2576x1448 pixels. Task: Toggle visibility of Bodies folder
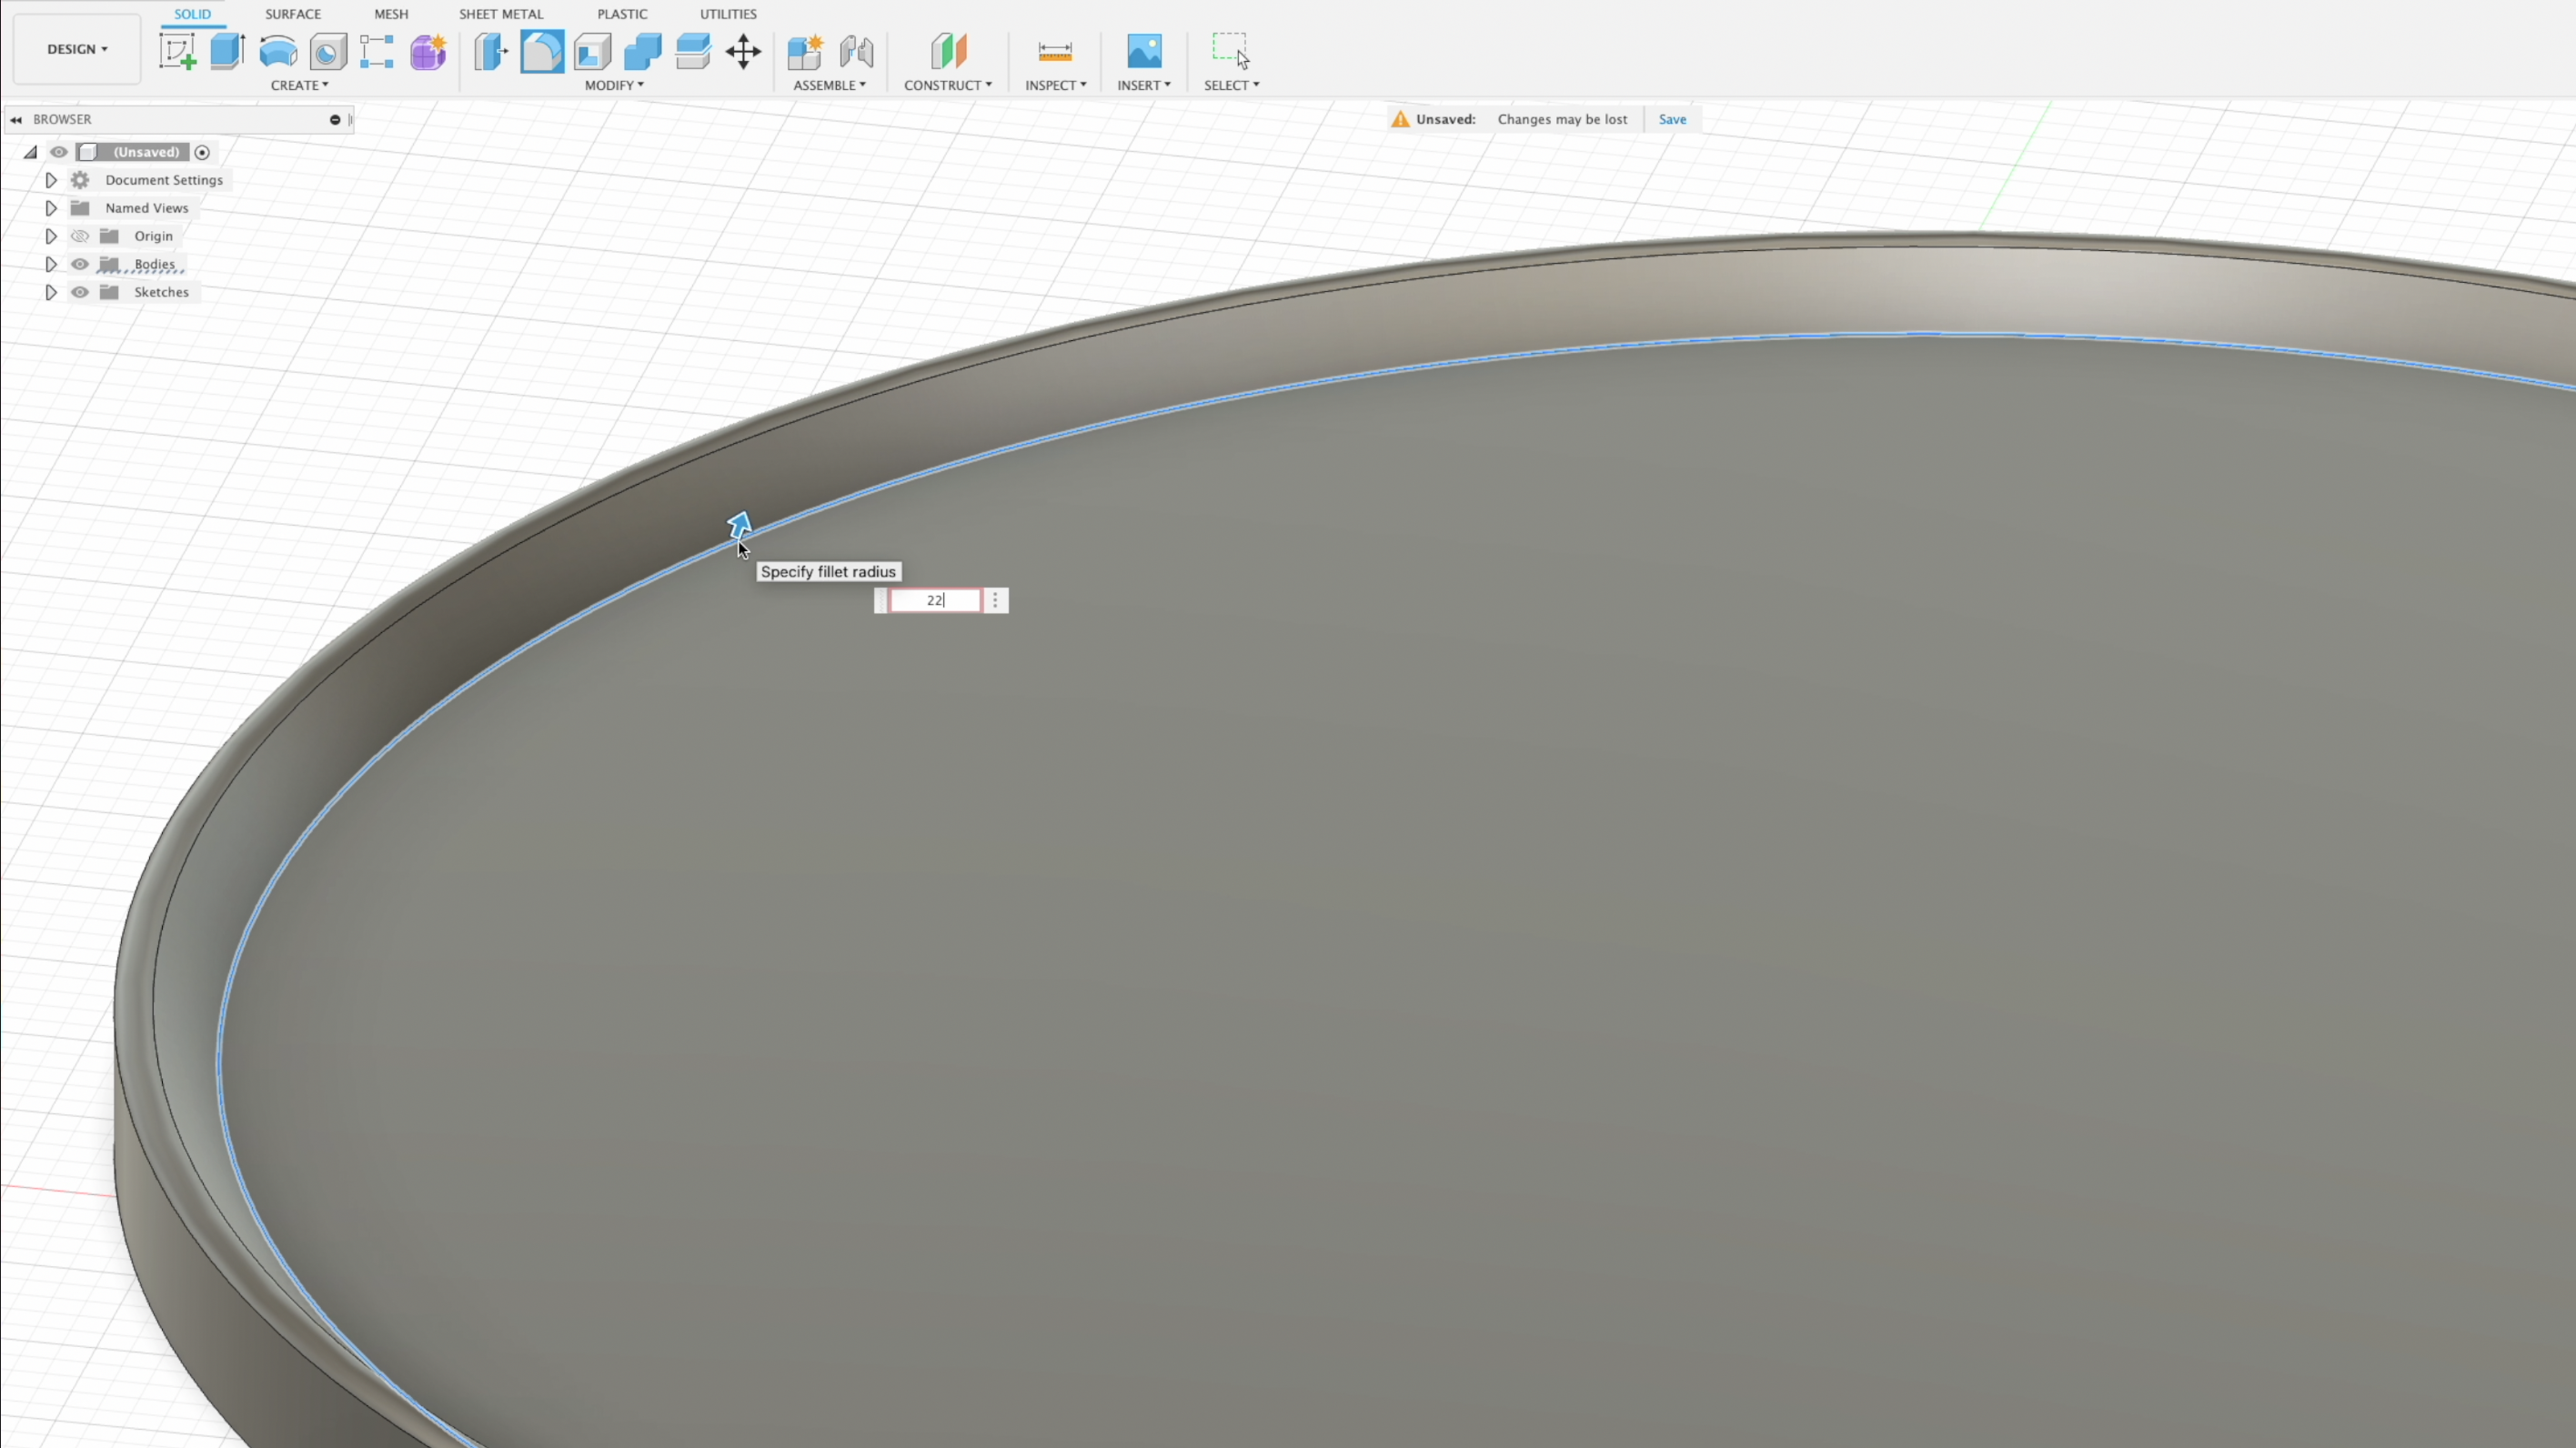(x=79, y=264)
